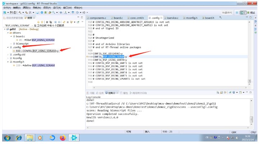Collapse all search results icon
Viewport: 261px width, 144px height.
tap(59, 22)
